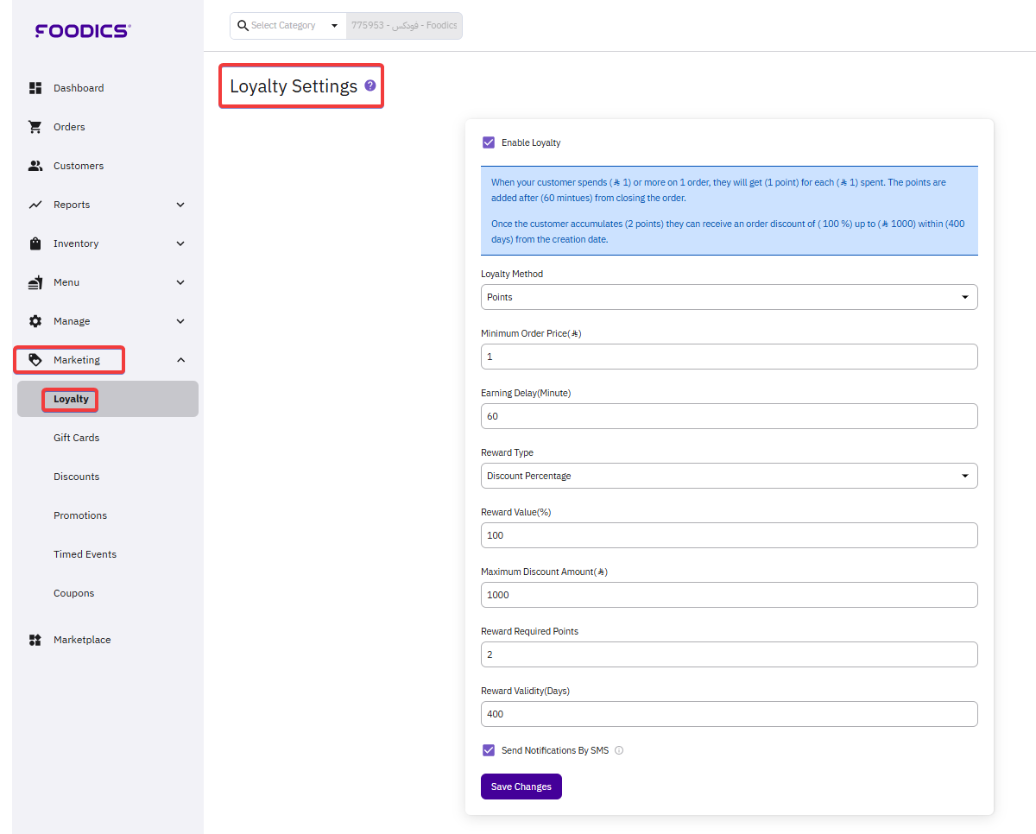The image size is (1036, 834).
Task: Open Gift Cards in sidebar
Action: click(x=76, y=438)
